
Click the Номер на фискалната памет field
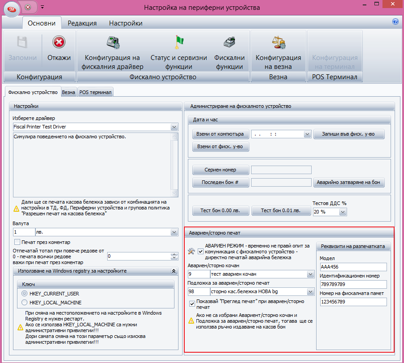353,302
